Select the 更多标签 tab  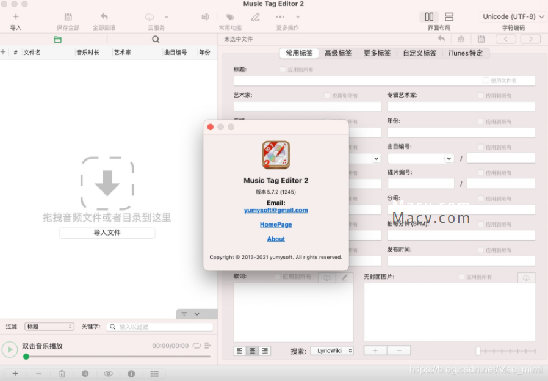(x=377, y=53)
